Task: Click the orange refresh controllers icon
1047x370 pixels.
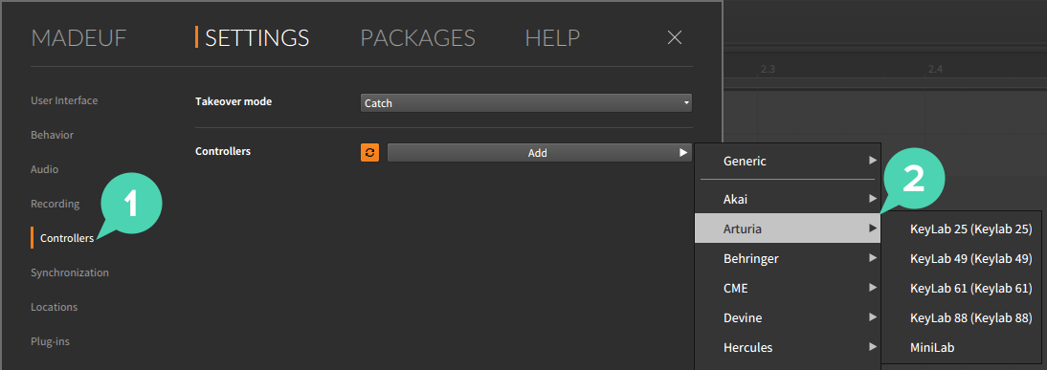Action: 370,153
